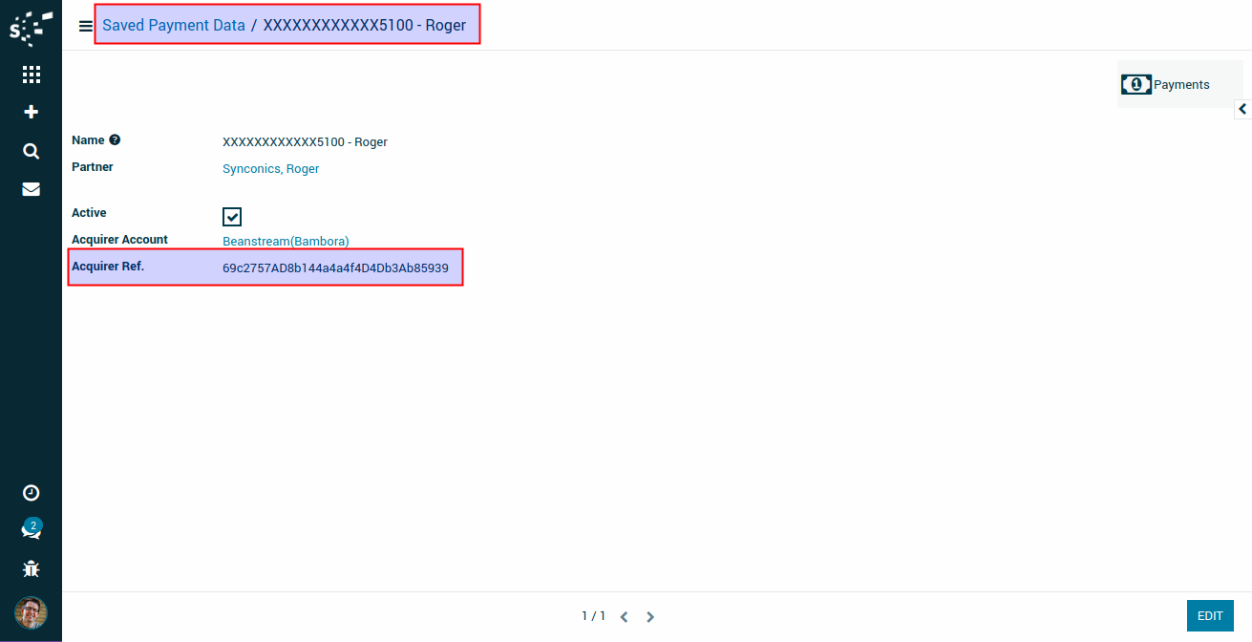The width and height of the screenshot is (1252, 642).
Task: Go to next record arrow
Action: click(x=650, y=617)
